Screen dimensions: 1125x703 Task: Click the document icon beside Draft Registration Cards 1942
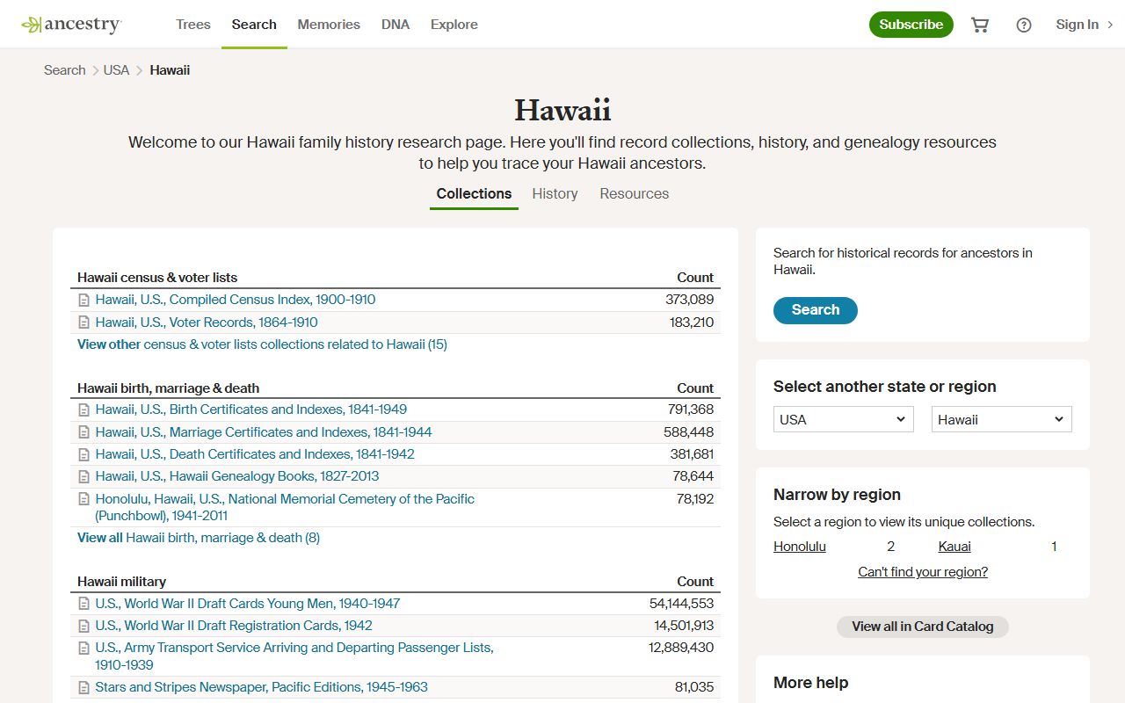point(84,626)
